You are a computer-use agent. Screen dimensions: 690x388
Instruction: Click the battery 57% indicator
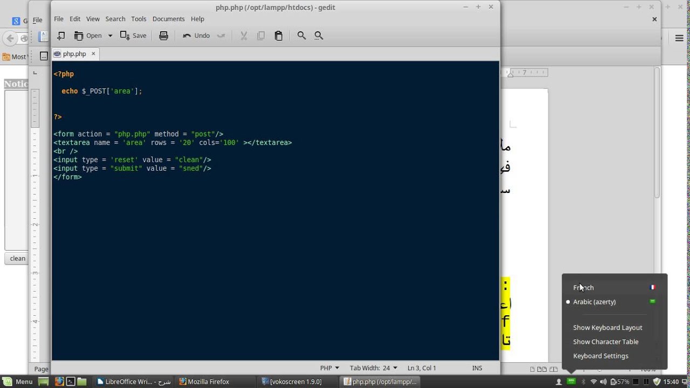pyautogui.click(x=620, y=382)
